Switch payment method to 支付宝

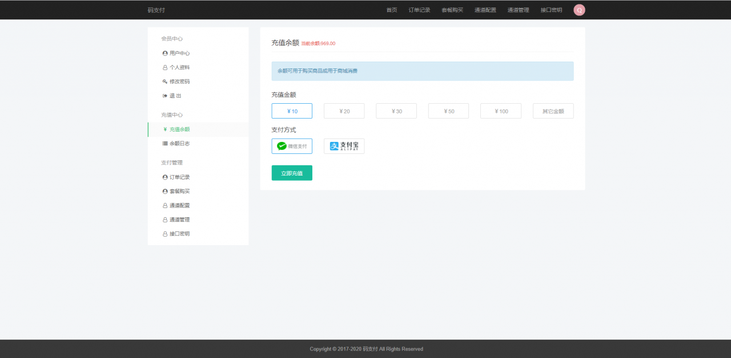[344, 146]
